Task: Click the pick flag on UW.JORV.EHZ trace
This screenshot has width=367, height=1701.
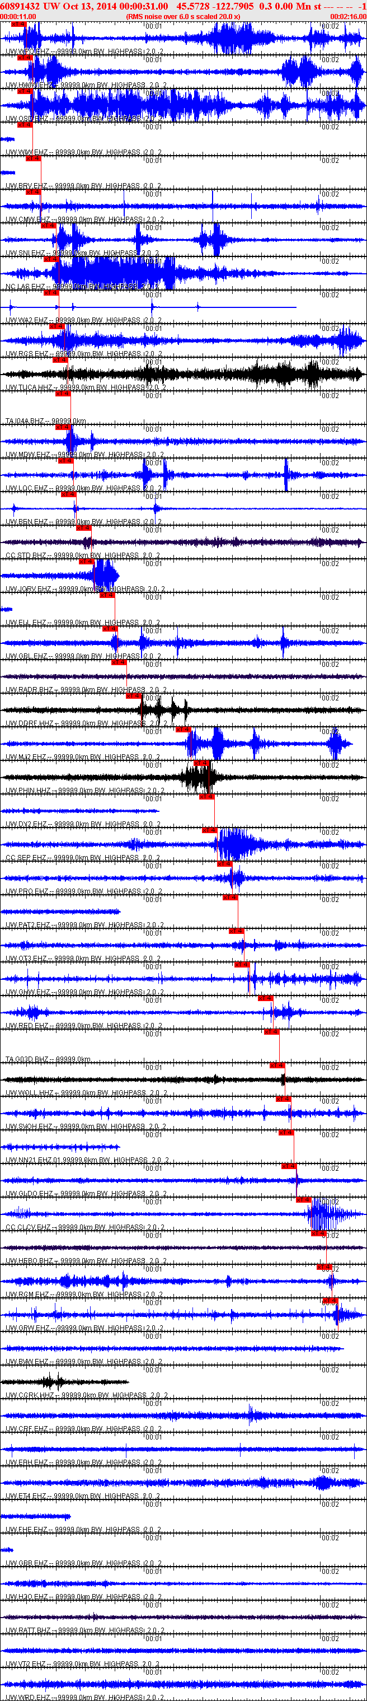Action: pyautogui.click(x=87, y=561)
